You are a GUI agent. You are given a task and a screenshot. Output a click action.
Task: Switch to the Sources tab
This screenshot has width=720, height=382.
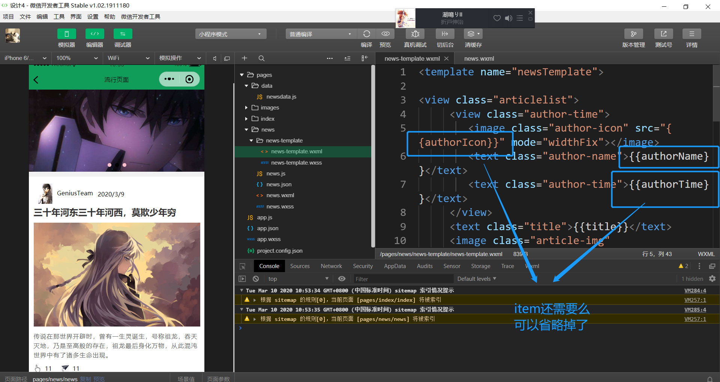(300, 266)
